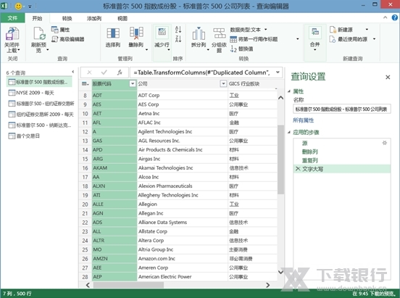Image resolution: width=400 pixels, height=298 pixels.
Task: Click the Aetna Inc company cell
Action: (x=182, y=113)
